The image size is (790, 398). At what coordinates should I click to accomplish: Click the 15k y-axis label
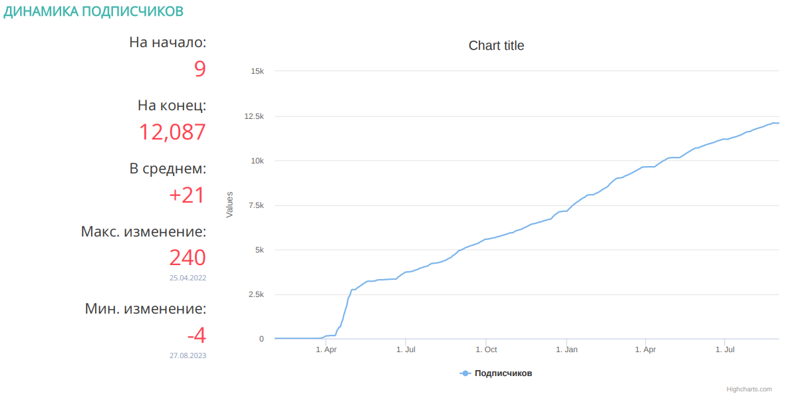click(x=257, y=71)
